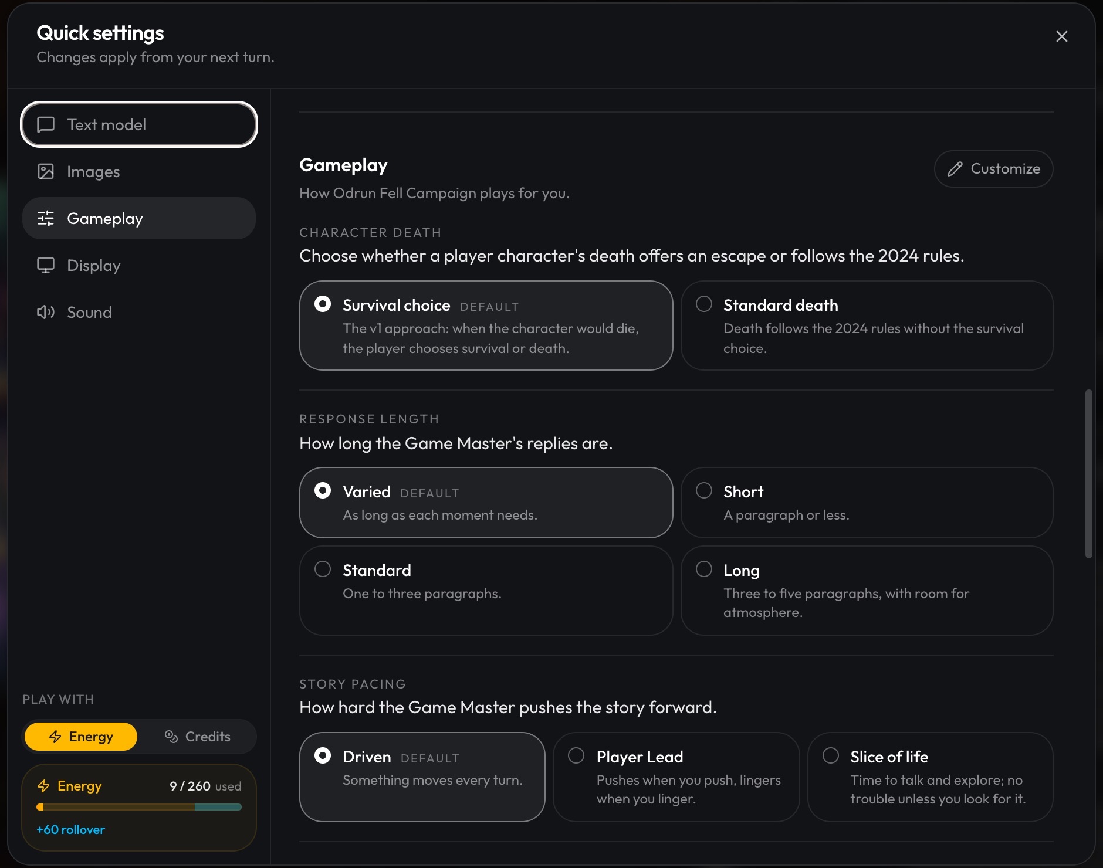Switch play mode to Credits

pos(197,737)
